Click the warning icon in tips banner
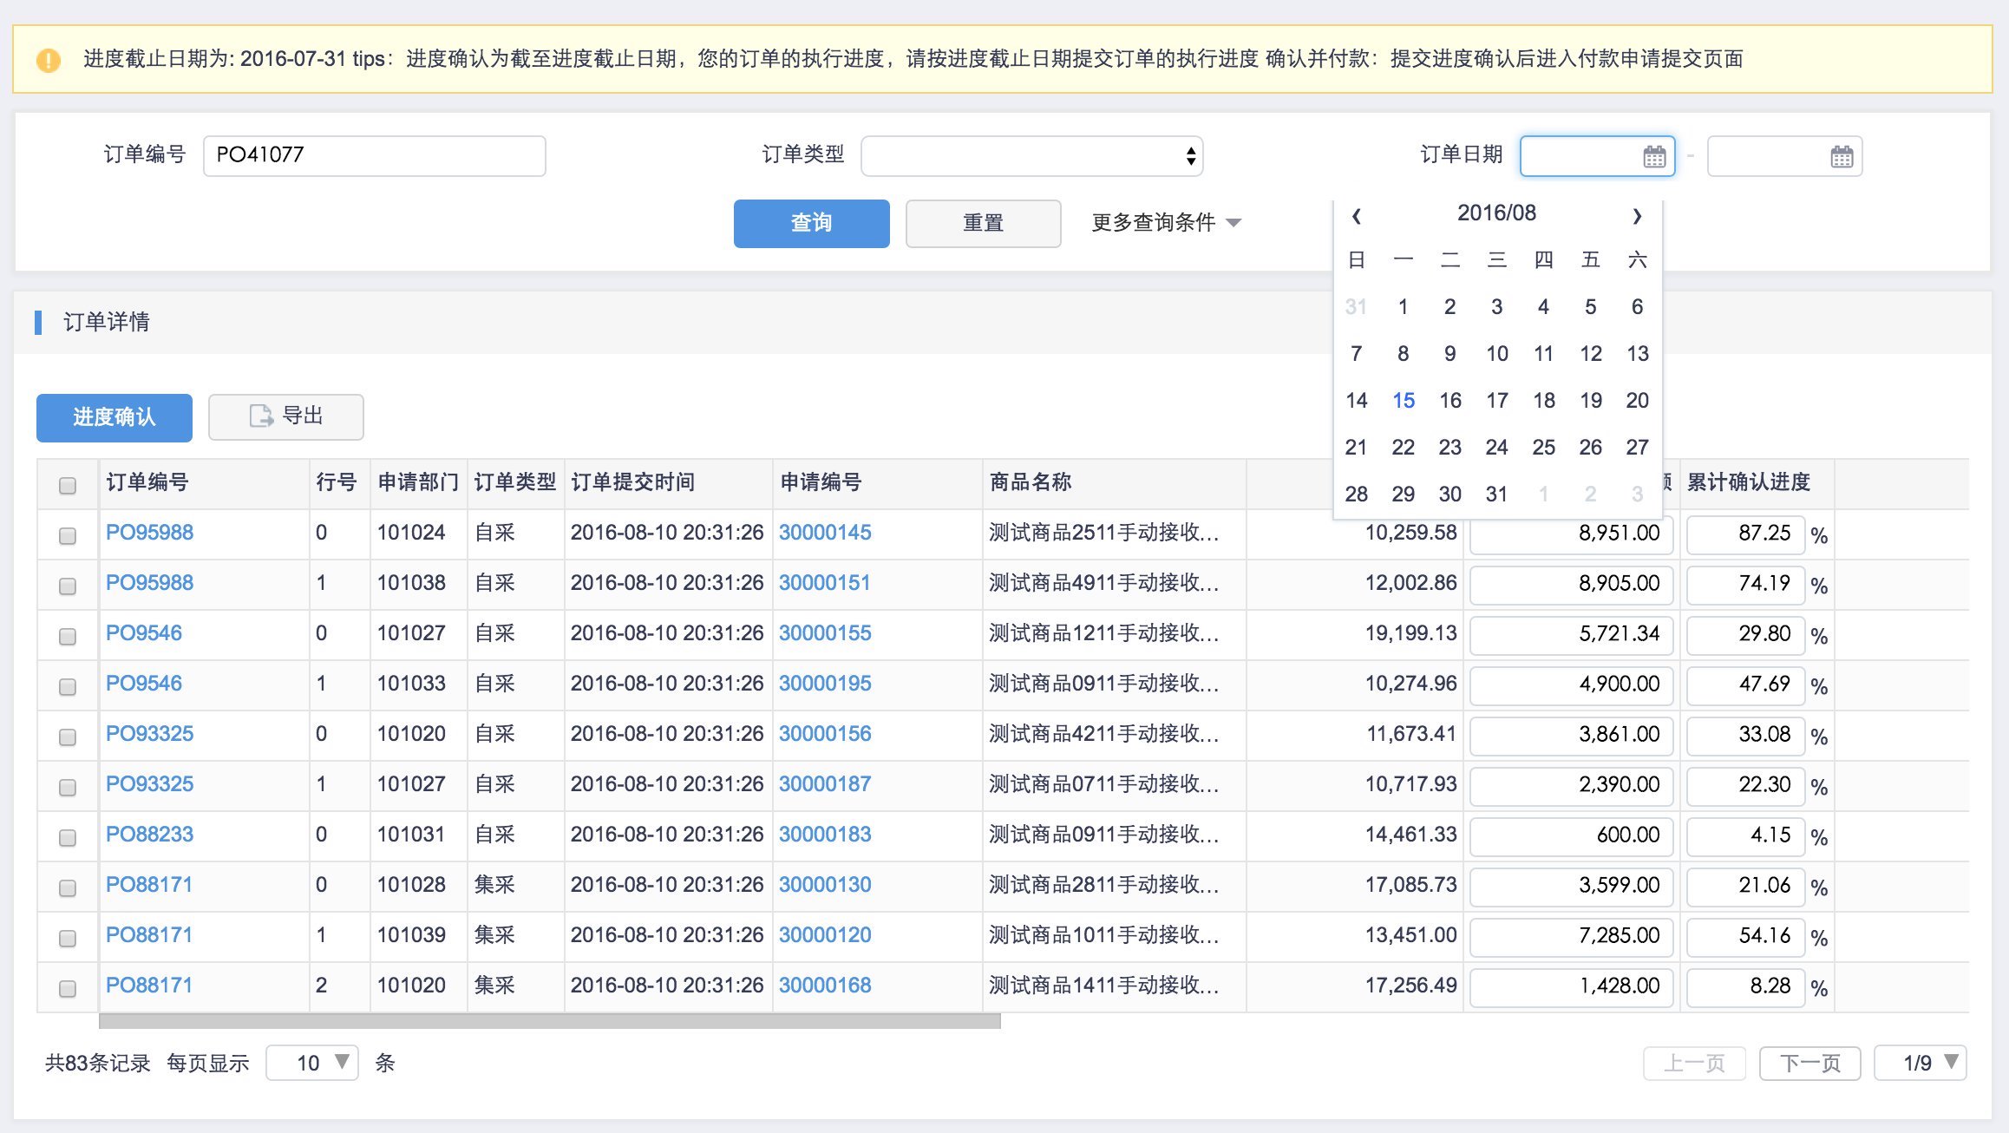The height and width of the screenshot is (1133, 2009). click(x=49, y=60)
